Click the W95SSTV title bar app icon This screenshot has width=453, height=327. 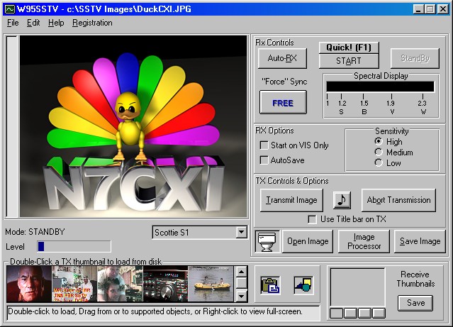(9, 9)
